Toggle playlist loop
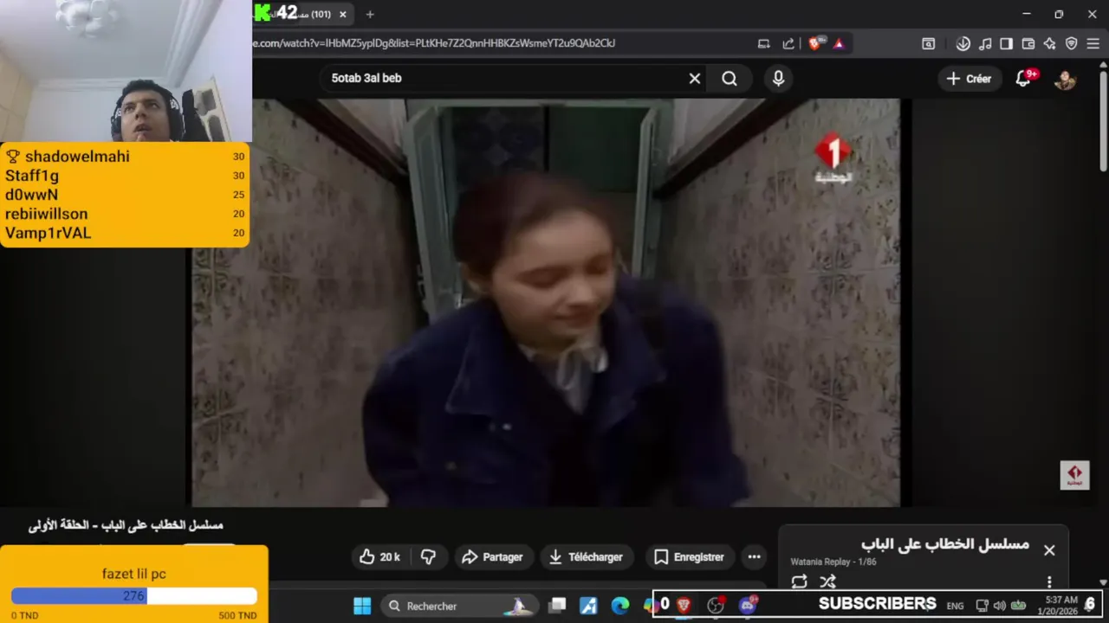Viewport: 1109px width, 623px height. (x=799, y=581)
